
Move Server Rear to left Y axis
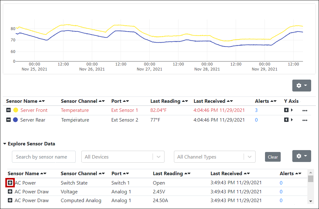tap(286, 120)
